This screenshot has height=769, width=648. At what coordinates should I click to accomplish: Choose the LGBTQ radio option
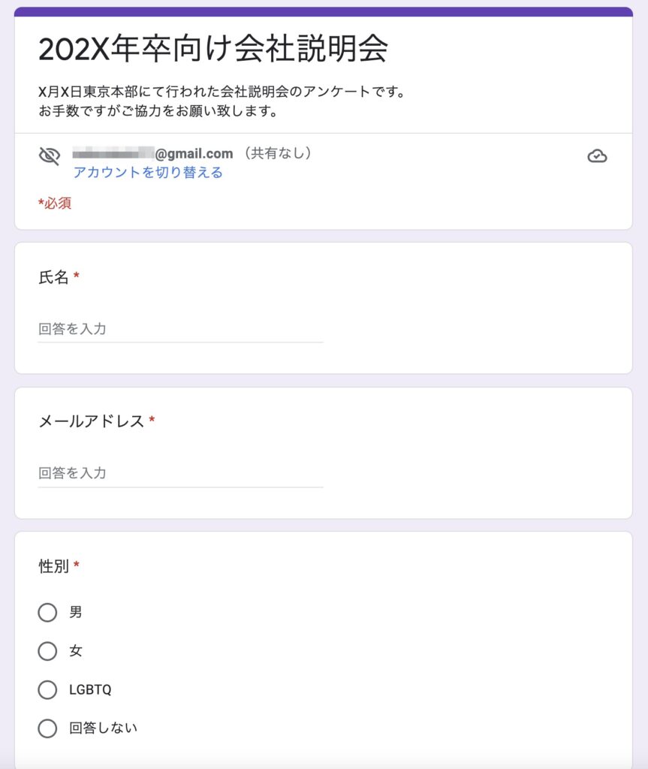47,689
